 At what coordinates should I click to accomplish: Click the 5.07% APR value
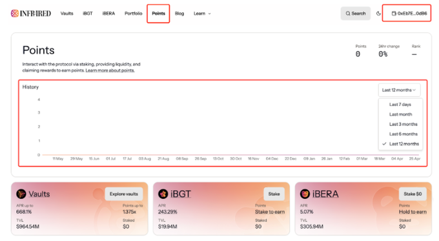307,212
